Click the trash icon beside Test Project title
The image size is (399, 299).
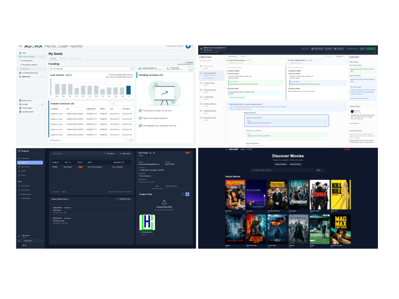[x=154, y=153]
